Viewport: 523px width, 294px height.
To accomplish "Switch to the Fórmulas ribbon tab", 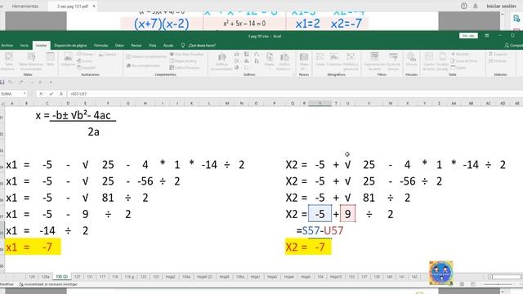I will (x=101, y=46).
